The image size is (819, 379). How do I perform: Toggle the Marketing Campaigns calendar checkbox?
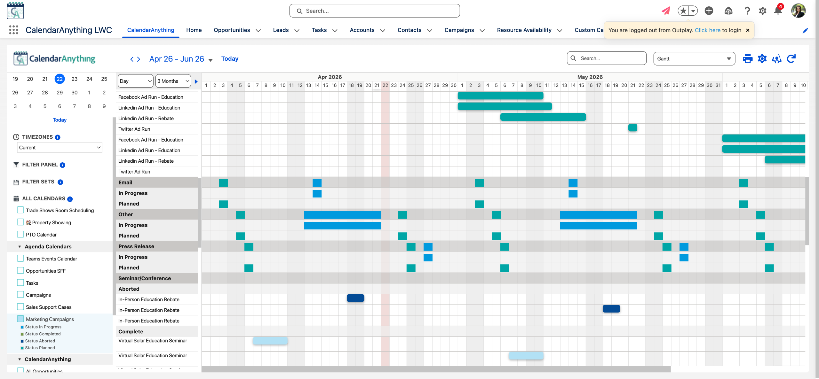[x=20, y=319]
